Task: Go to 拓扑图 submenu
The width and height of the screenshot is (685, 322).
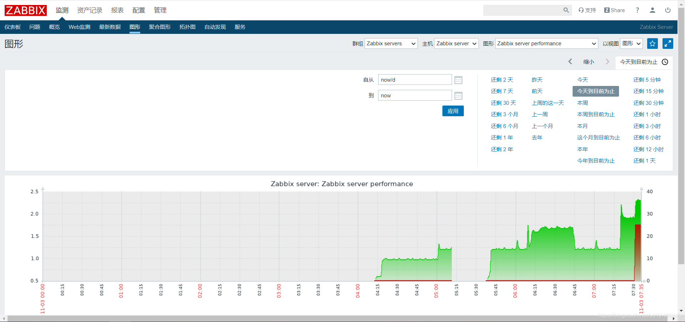Action: click(187, 27)
